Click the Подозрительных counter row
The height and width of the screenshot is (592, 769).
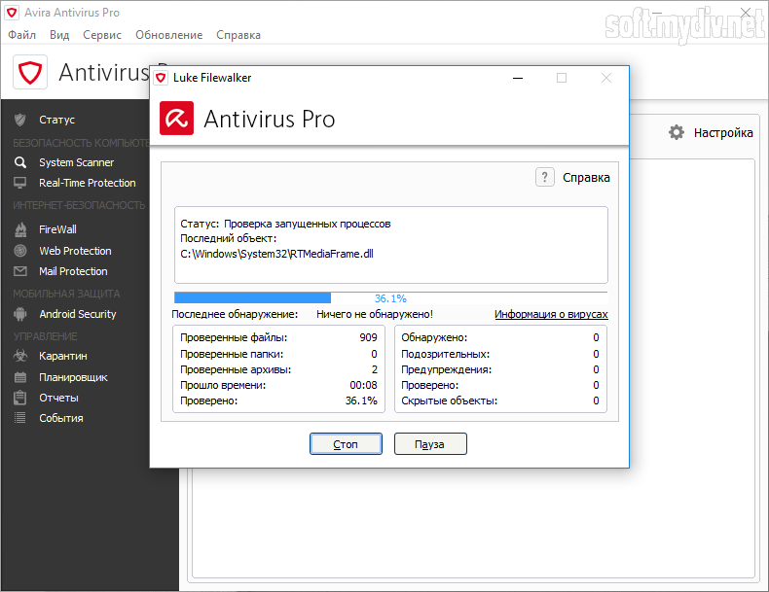[x=500, y=354]
